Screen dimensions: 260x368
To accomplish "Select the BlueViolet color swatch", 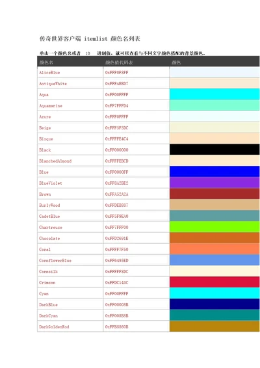I will point(214,183).
